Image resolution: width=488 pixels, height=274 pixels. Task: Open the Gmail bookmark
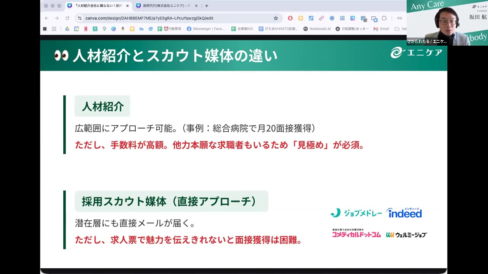(x=381, y=29)
